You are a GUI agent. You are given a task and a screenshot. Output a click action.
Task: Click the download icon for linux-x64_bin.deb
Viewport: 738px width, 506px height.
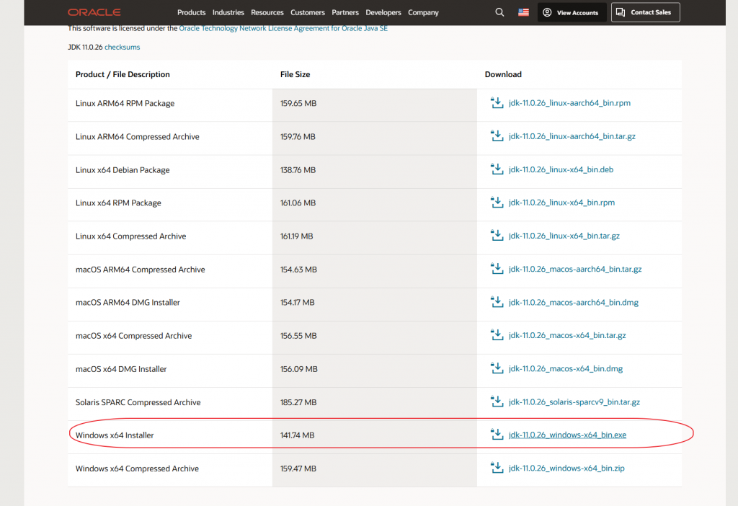coord(497,169)
